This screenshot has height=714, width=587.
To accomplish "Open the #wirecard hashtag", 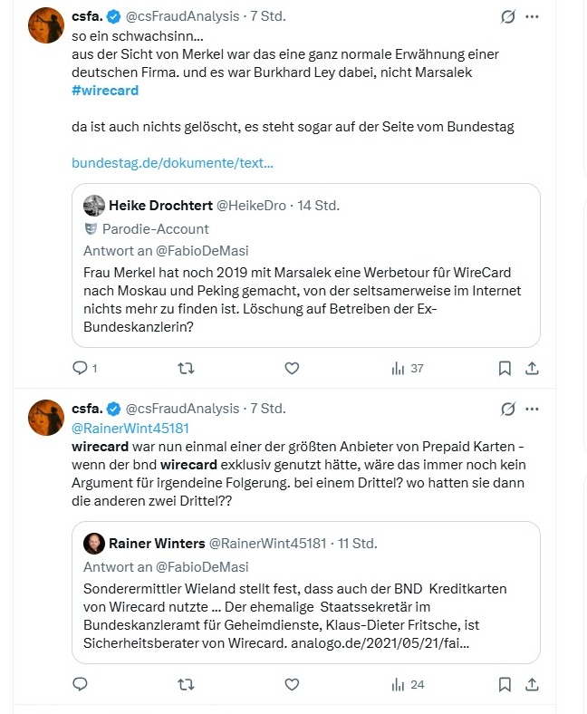I will coord(105,91).
